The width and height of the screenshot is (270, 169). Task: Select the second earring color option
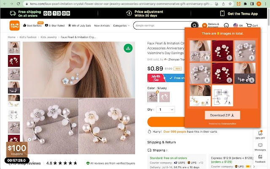pos(165,97)
